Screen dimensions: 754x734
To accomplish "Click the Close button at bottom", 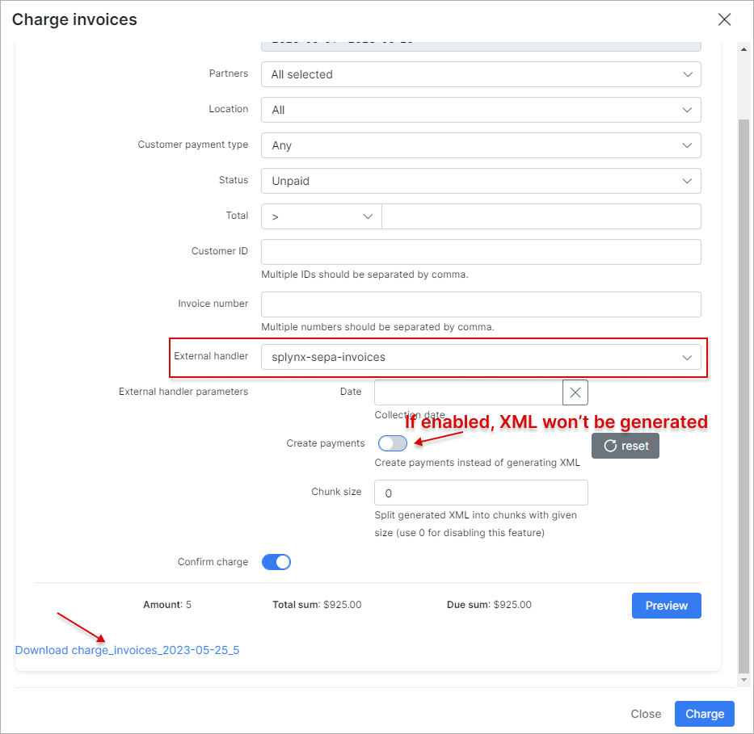I will [x=646, y=714].
